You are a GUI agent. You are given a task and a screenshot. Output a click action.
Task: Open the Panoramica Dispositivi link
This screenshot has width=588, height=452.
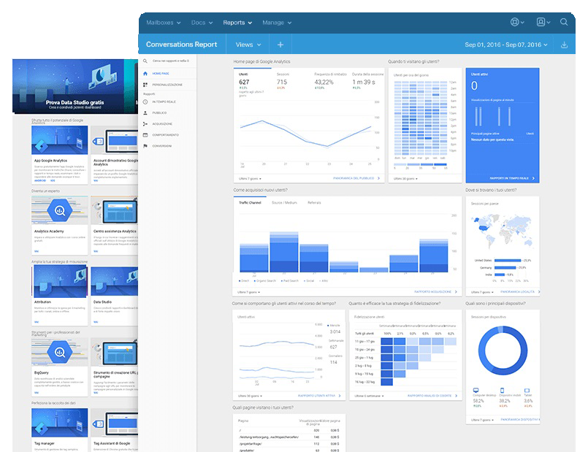520,419
